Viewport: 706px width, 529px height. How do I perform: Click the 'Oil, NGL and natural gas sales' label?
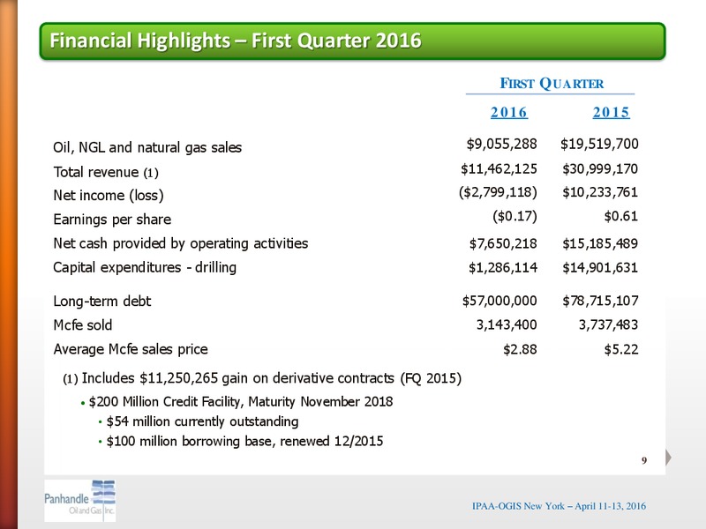(x=147, y=147)
